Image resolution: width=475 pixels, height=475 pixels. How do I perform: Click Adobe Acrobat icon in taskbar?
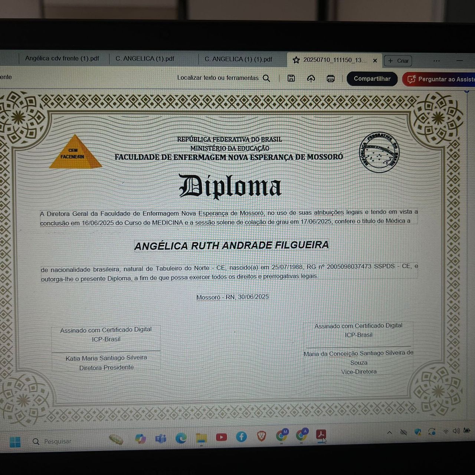point(321,435)
